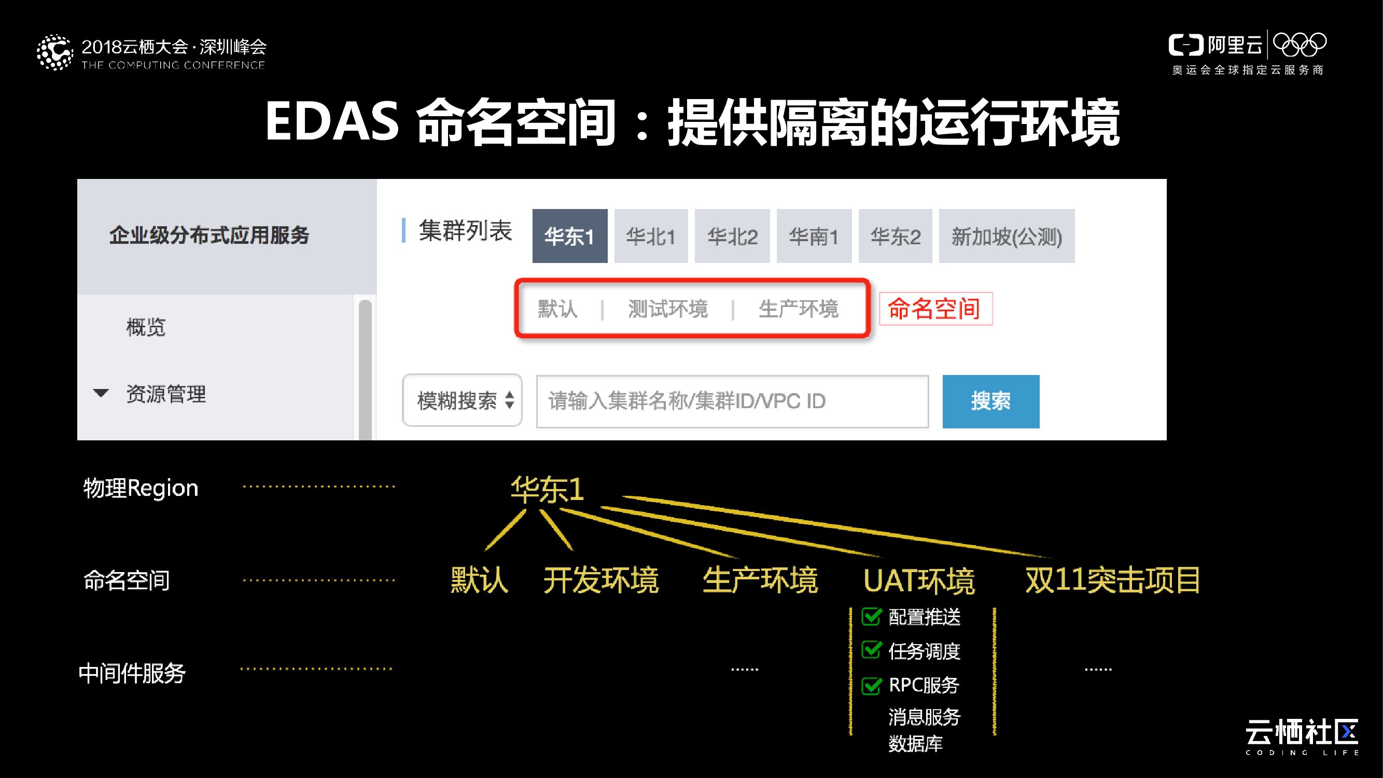Image resolution: width=1383 pixels, height=778 pixels.
Task: Toggle the 配置推送 green checkbox
Action: [x=871, y=616]
